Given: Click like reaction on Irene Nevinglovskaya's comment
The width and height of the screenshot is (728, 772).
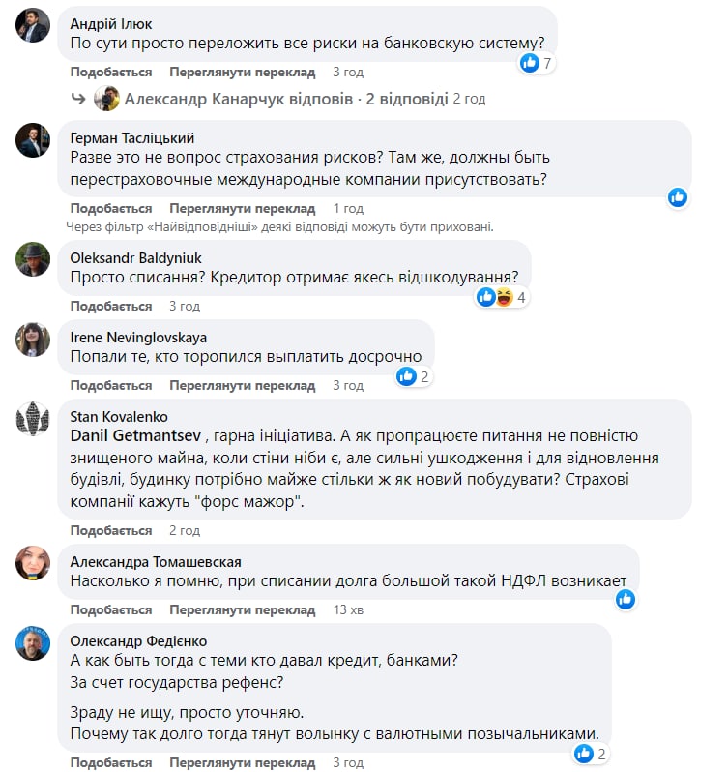Looking at the screenshot, I should [x=407, y=376].
